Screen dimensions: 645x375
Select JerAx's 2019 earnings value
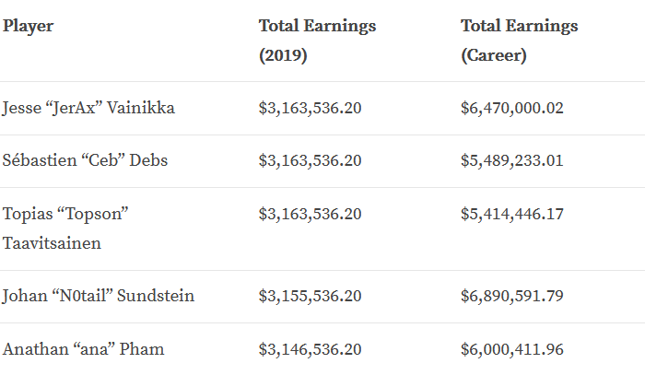[x=310, y=108]
